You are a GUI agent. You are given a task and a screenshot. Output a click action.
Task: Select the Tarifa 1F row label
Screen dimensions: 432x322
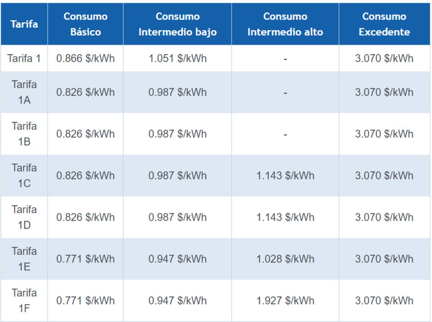point(24,300)
